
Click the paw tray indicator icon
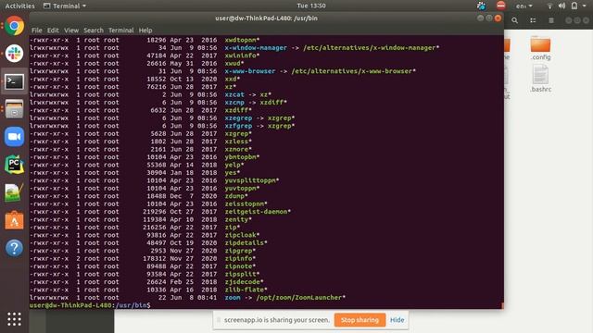[481, 6]
